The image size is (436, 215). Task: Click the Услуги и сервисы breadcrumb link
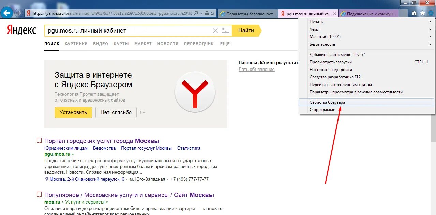(x=85, y=202)
